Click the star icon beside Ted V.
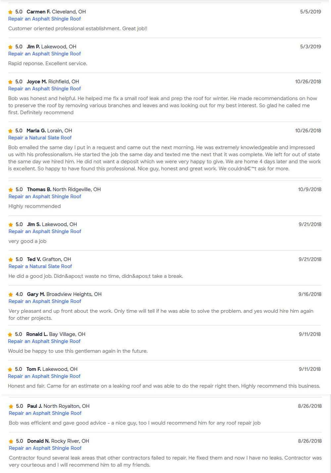Screen dimensions: 331x473 [11, 260]
